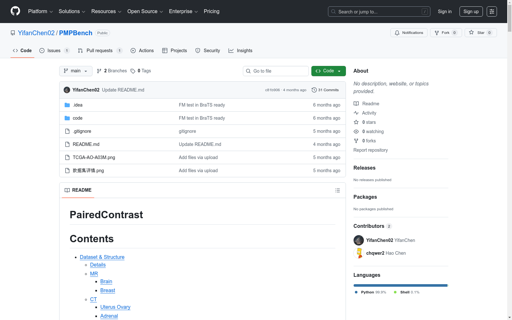Switch to the Pull requests tab
The width and height of the screenshot is (512, 320).
[100, 51]
